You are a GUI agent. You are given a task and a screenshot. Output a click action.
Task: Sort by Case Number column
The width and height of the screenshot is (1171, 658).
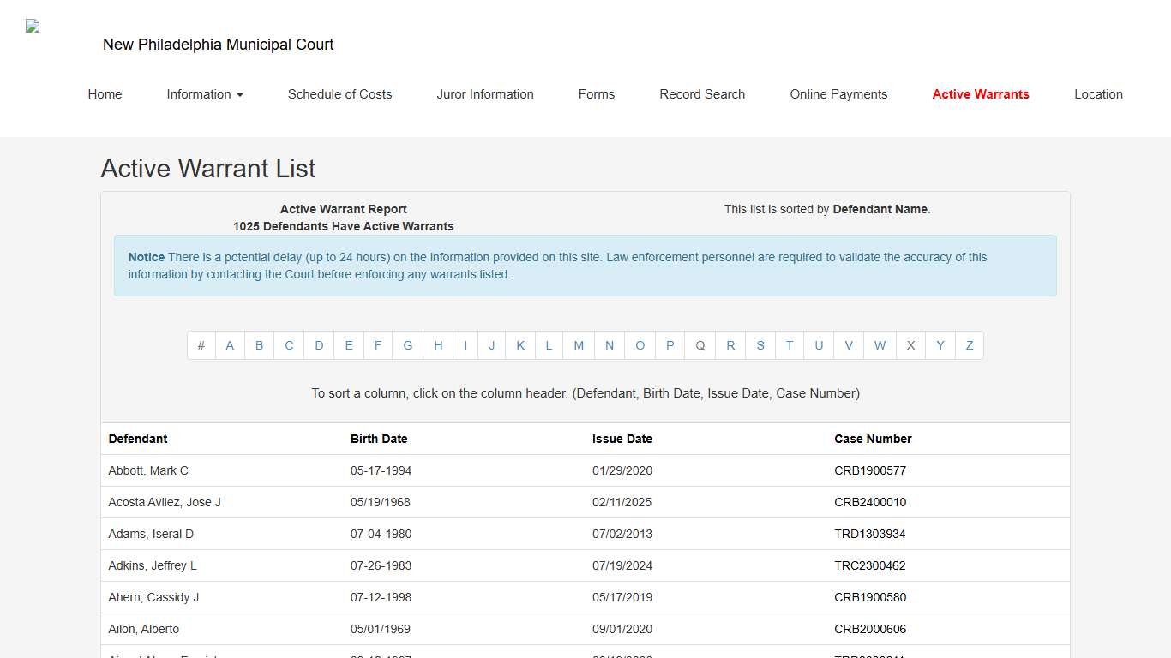pos(873,439)
